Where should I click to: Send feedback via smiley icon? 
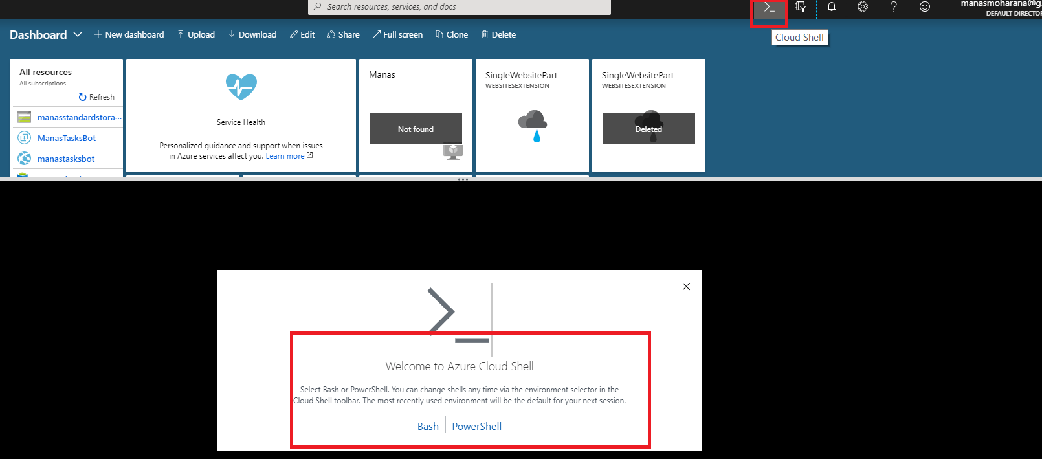[x=925, y=6]
